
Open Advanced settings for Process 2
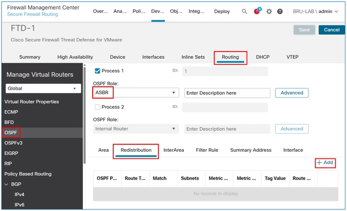point(292,129)
